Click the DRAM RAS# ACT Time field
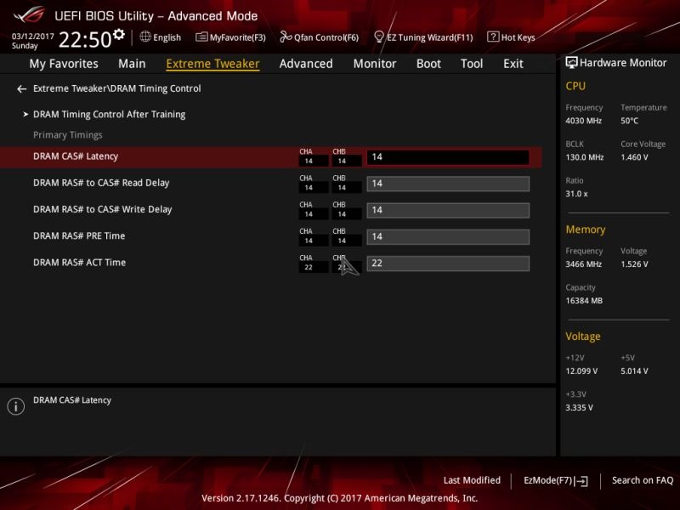 (448, 263)
